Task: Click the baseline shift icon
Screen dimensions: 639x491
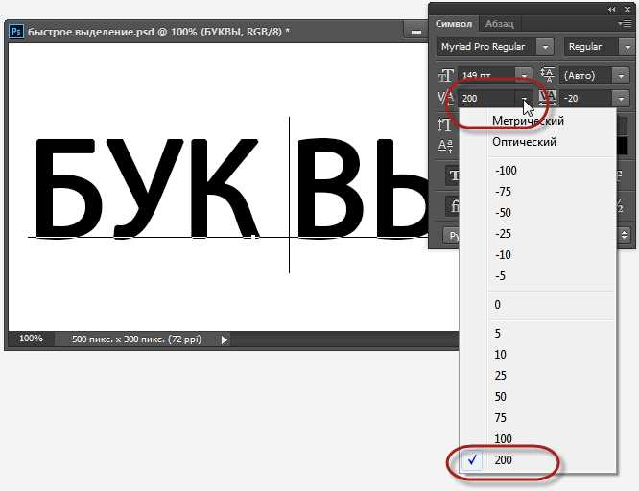Action: click(x=445, y=146)
